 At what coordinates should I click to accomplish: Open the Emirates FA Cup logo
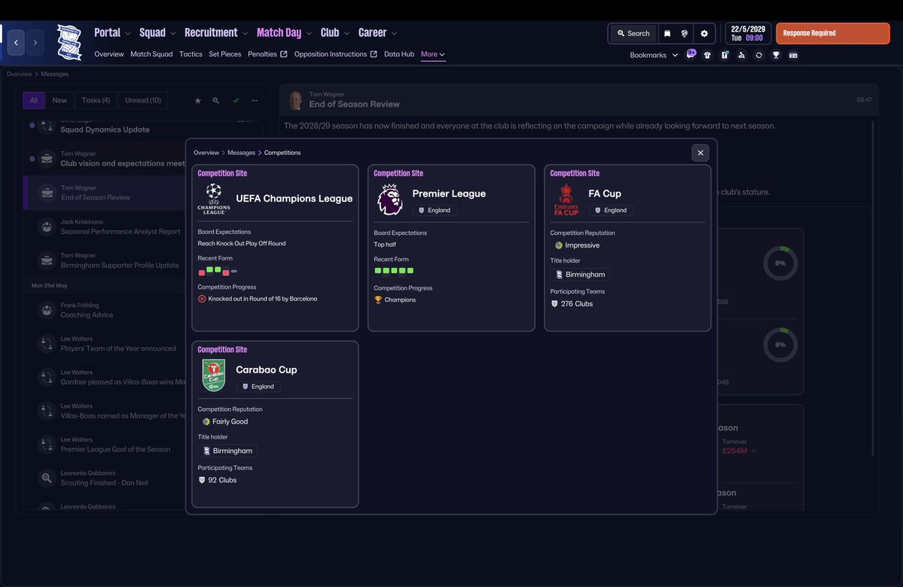pyautogui.click(x=566, y=199)
